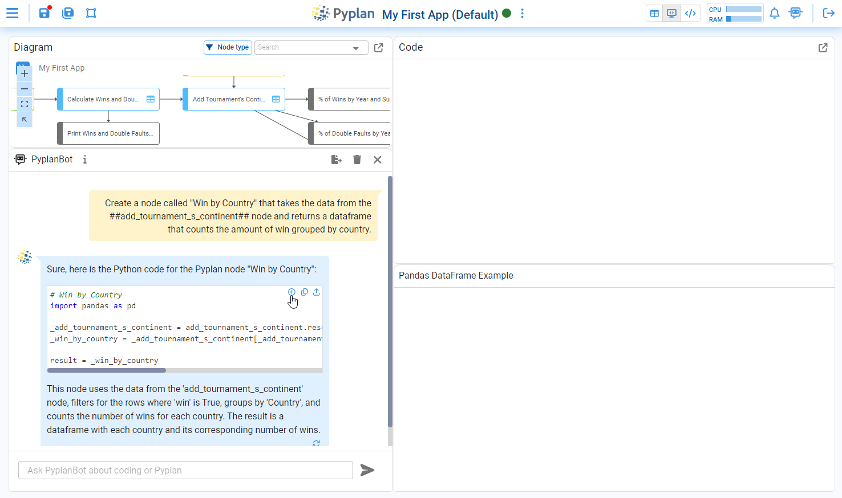Send the message to PyplanBot

(367, 470)
